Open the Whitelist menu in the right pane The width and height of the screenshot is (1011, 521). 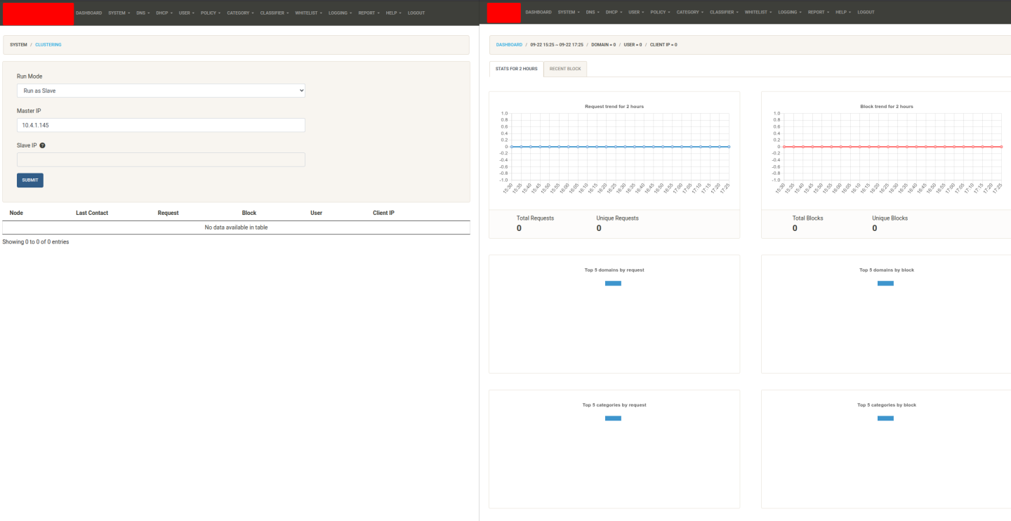(x=758, y=13)
